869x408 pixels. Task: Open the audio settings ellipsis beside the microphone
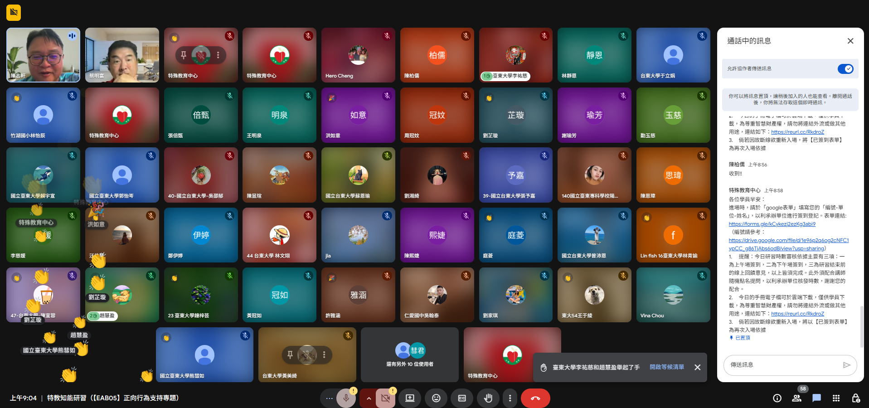click(329, 398)
